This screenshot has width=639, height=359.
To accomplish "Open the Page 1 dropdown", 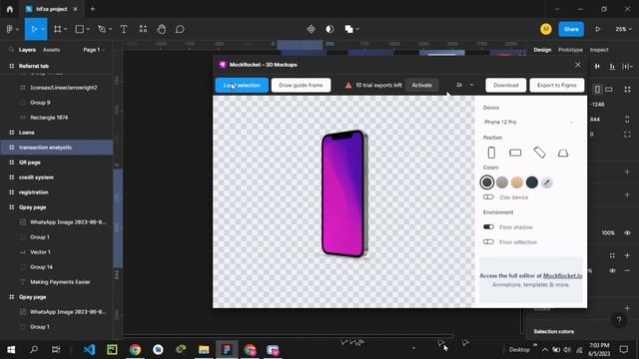I will point(94,50).
